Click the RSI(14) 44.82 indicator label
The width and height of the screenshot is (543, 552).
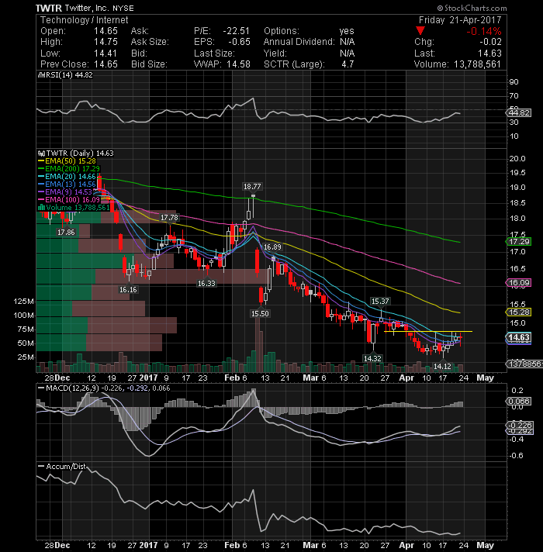pyautogui.click(x=68, y=75)
